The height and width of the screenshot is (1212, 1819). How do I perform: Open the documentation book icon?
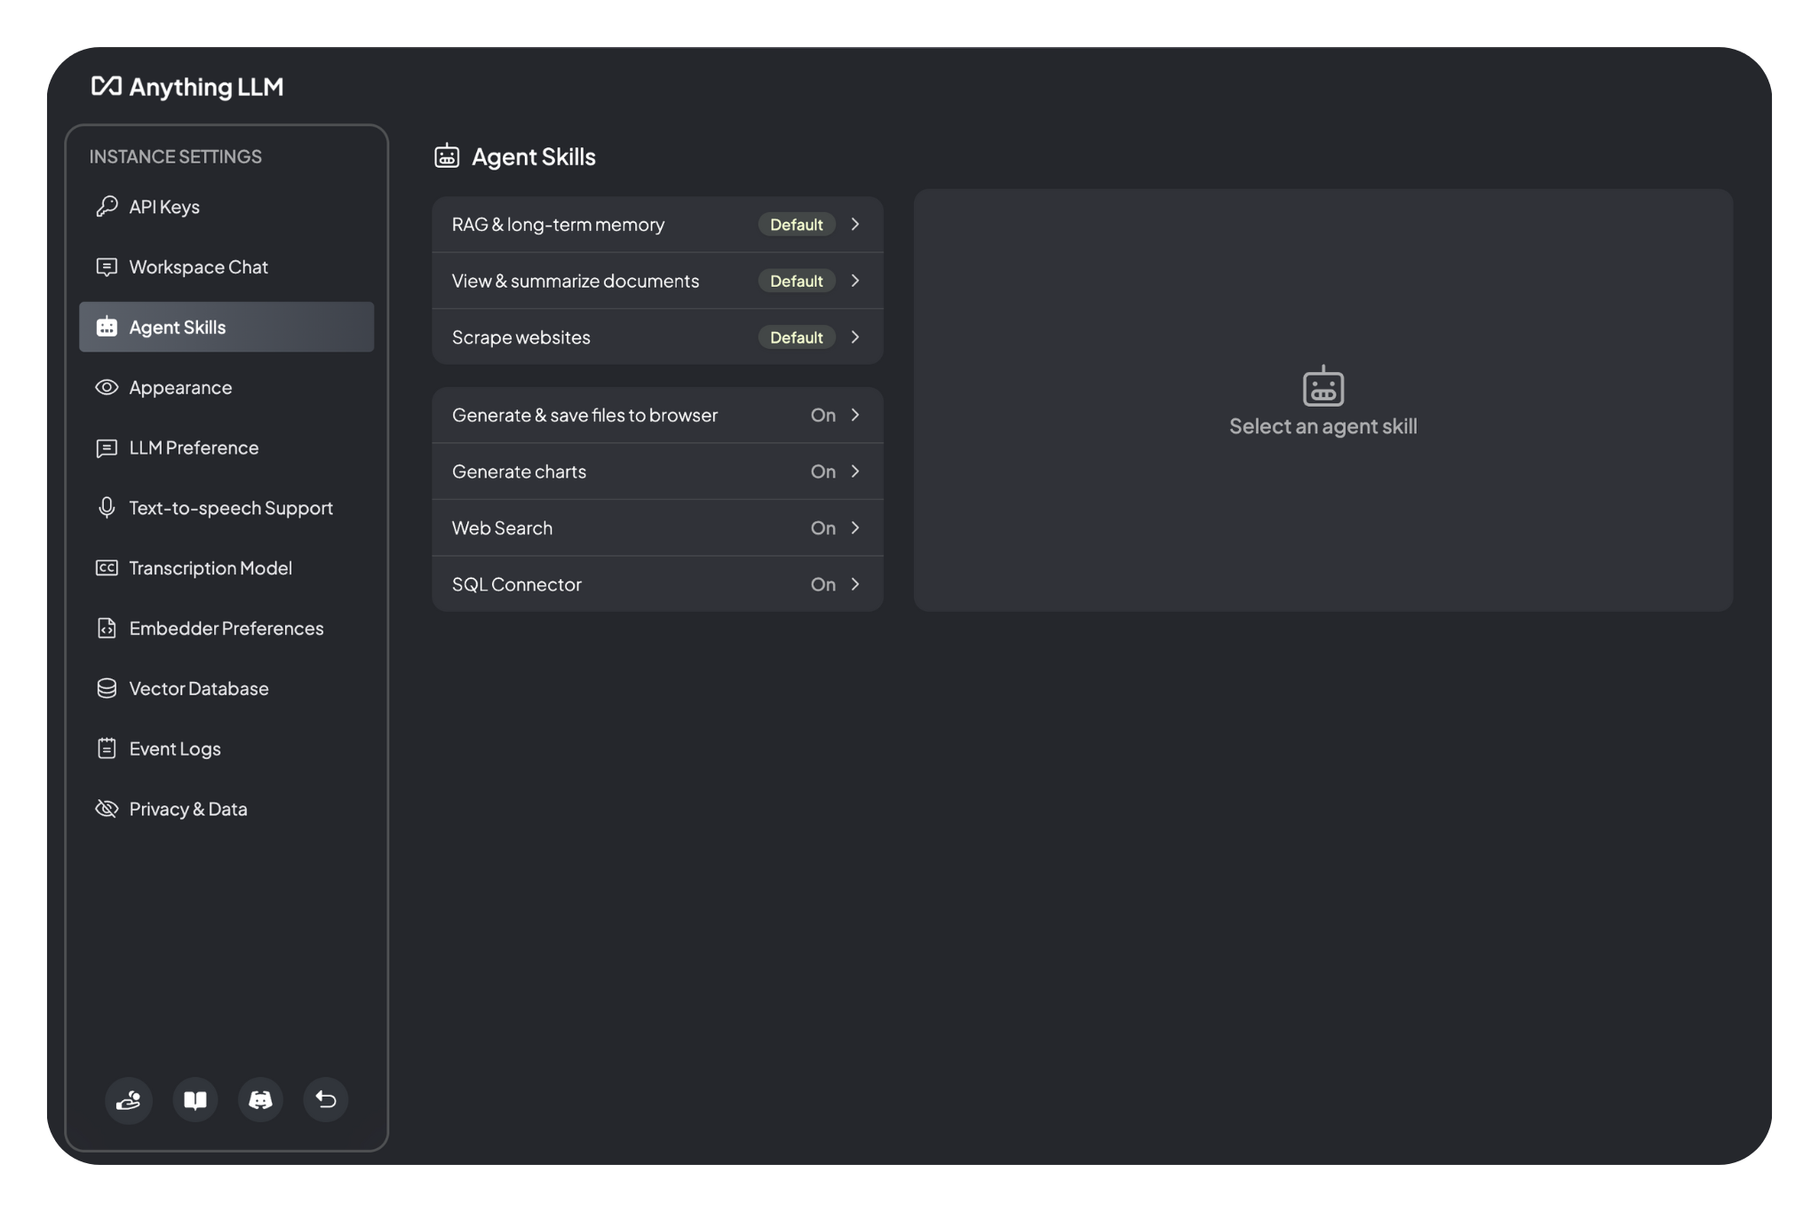(x=195, y=1099)
